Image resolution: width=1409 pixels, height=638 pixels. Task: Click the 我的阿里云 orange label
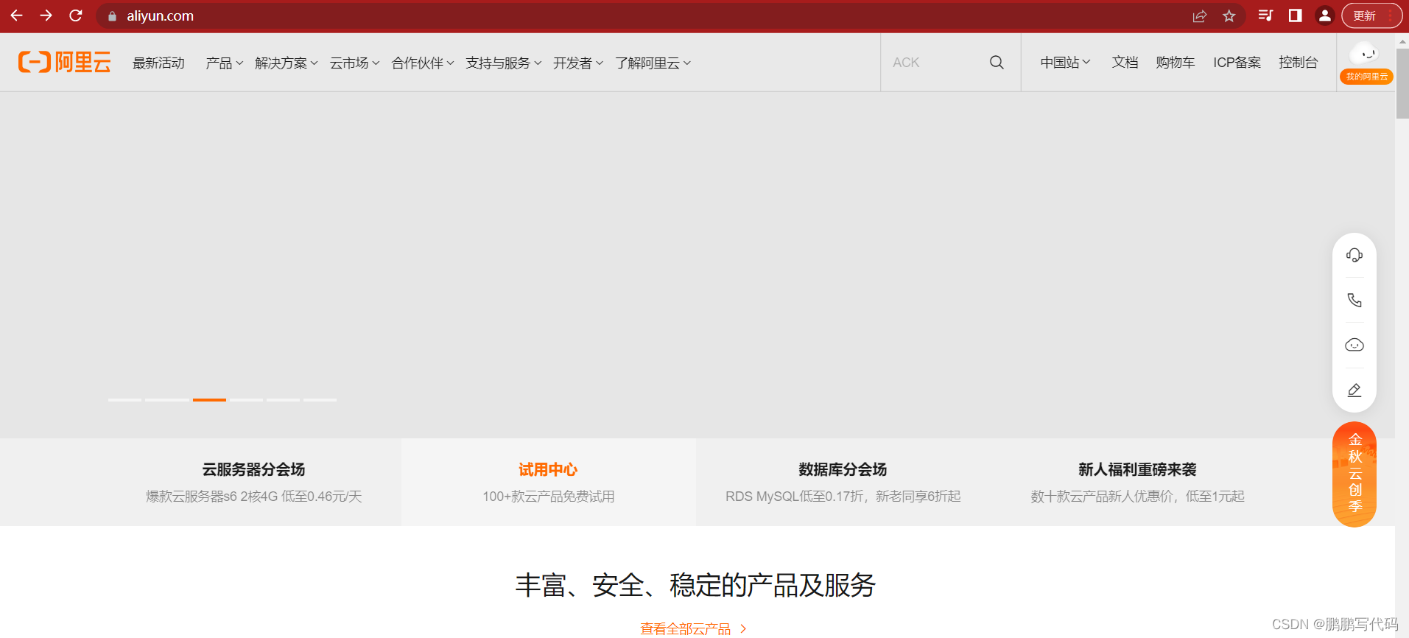point(1366,77)
